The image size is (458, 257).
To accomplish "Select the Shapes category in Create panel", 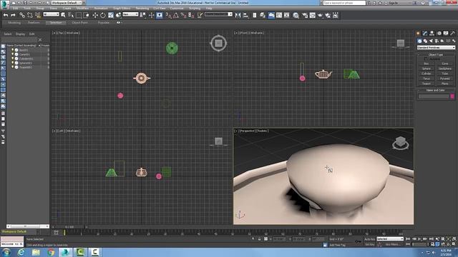I will (x=425, y=41).
